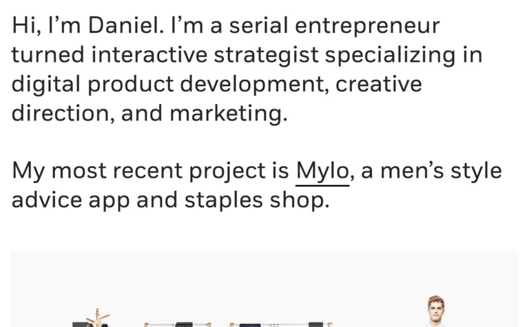Click the text "digital product development"

click(x=170, y=84)
